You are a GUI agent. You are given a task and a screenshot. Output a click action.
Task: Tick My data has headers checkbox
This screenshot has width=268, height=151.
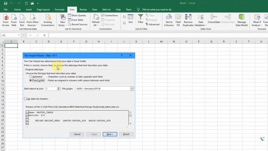point(25,99)
